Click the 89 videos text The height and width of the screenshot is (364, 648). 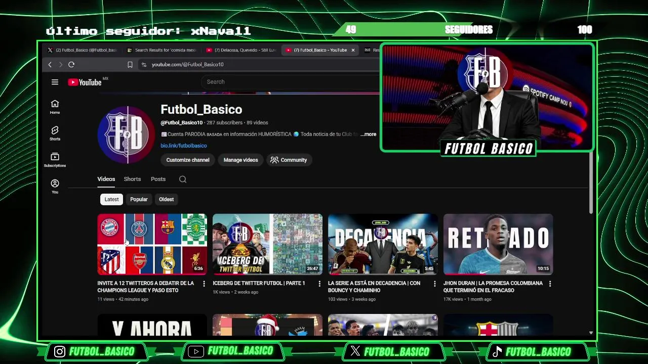257,123
